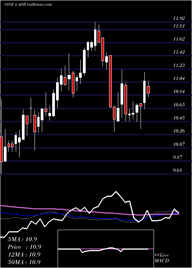Click the 11.23 price label
The image size is (192, 268).
tap(179, 65)
